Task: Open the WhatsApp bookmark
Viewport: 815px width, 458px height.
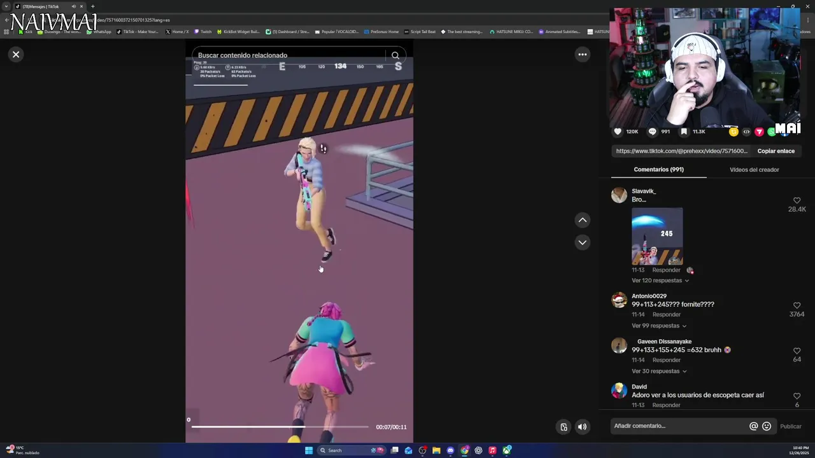Action: click(99, 32)
